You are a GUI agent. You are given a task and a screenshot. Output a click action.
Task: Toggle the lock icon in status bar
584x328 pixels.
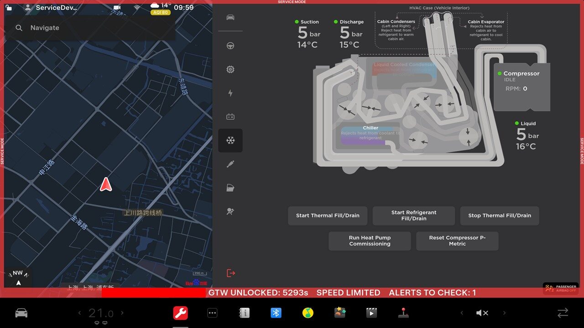point(9,8)
